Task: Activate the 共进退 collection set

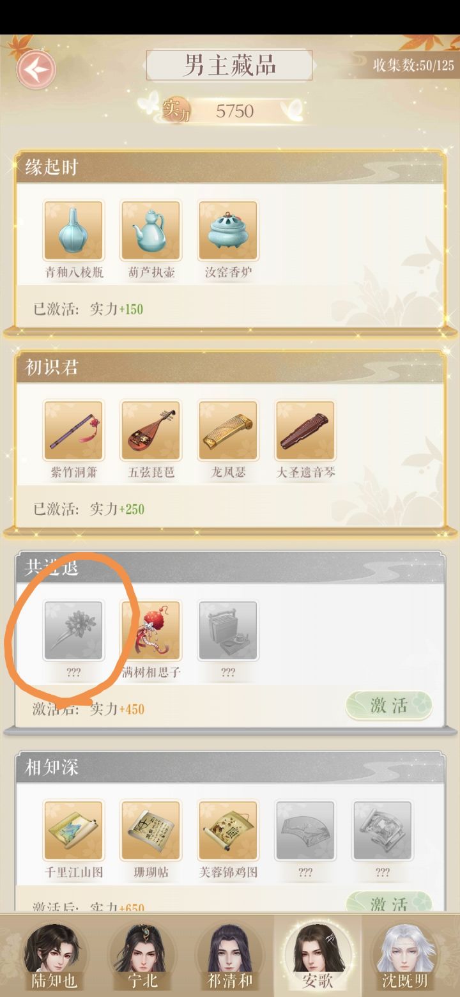Action: 388,706
